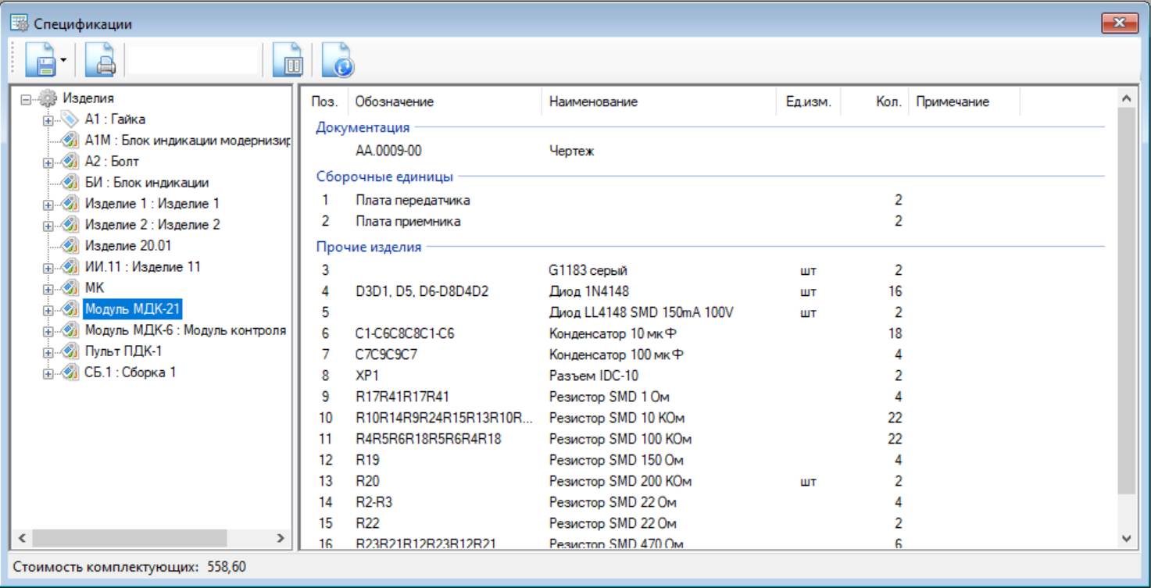This screenshot has width=1151, height=588.
Task: Click the icon beside А2 : Болт
Action: tap(70, 162)
